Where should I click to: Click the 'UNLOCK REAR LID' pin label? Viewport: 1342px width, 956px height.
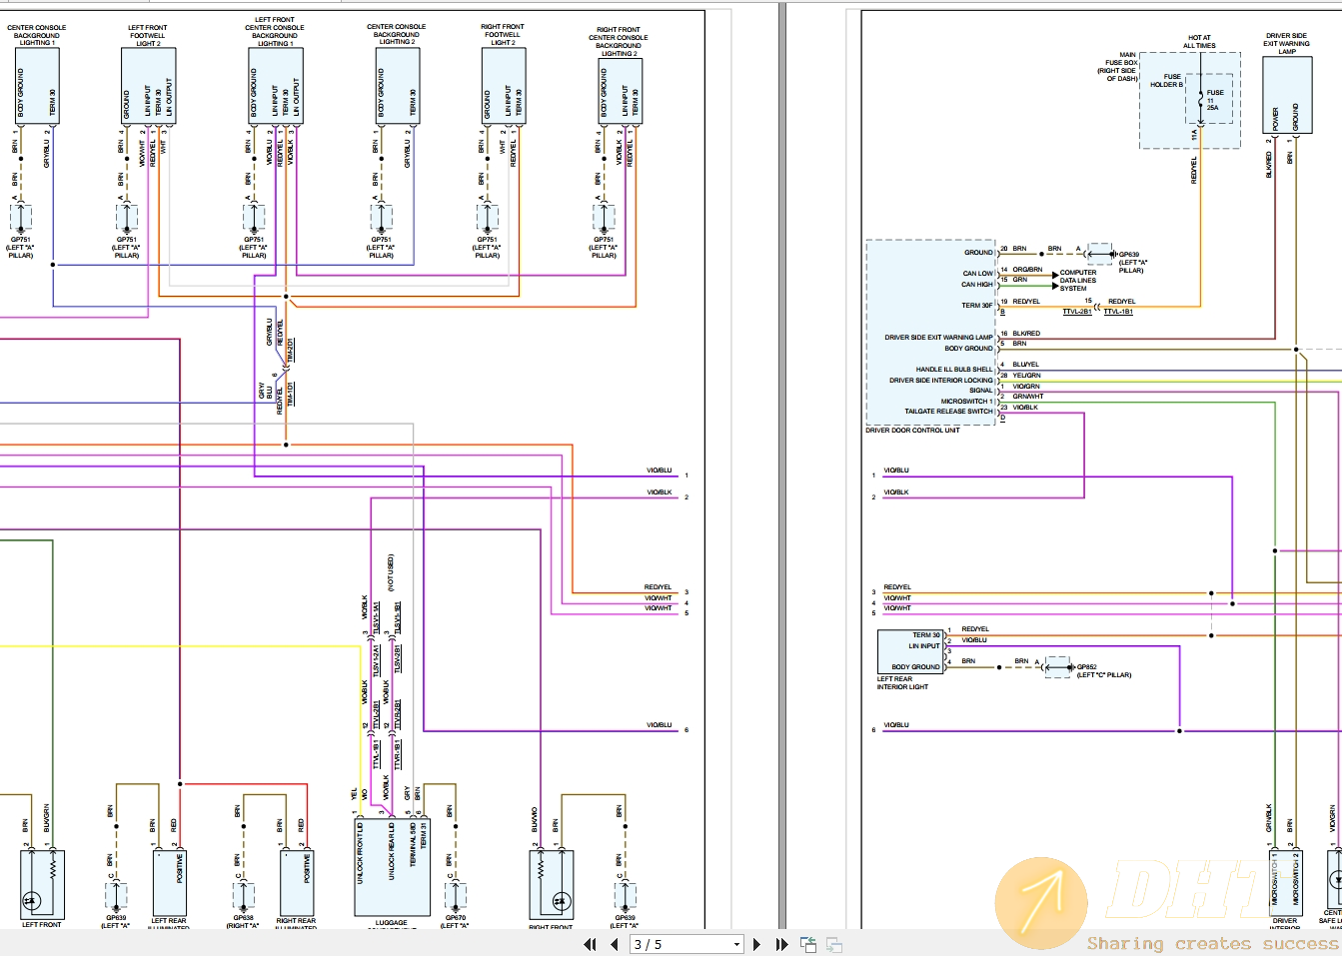click(x=391, y=852)
